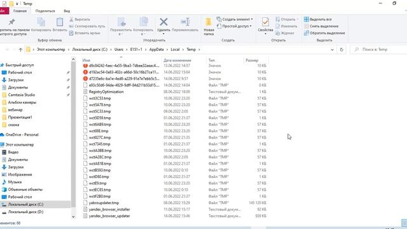Viewport: 407px width, 229px height.
Task: Click the sidebar scroll-up arrow
Action: pyautogui.click(x=73, y=59)
